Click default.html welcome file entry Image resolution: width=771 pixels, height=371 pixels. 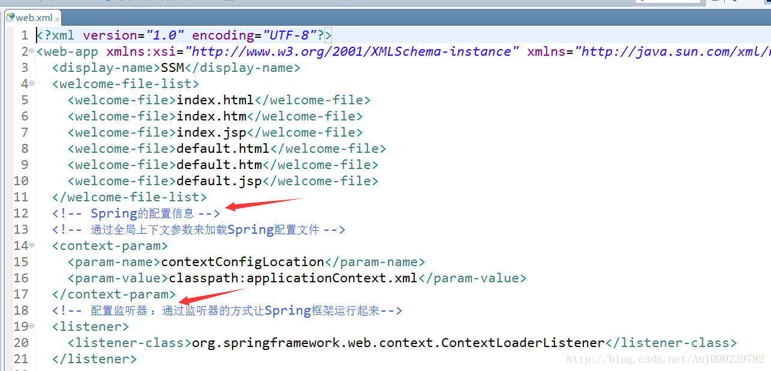click(224, 149)
